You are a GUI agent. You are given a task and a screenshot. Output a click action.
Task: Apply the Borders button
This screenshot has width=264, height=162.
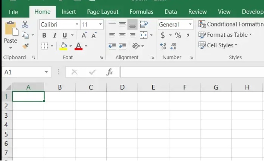point(45,46)
